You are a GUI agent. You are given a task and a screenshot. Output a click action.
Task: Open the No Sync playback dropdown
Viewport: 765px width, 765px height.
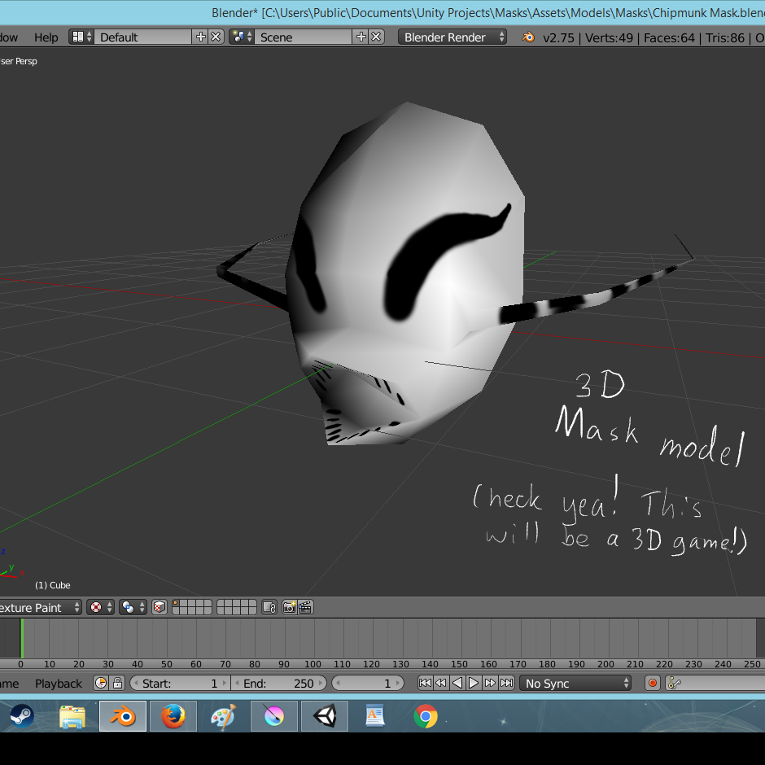point(576,684)
